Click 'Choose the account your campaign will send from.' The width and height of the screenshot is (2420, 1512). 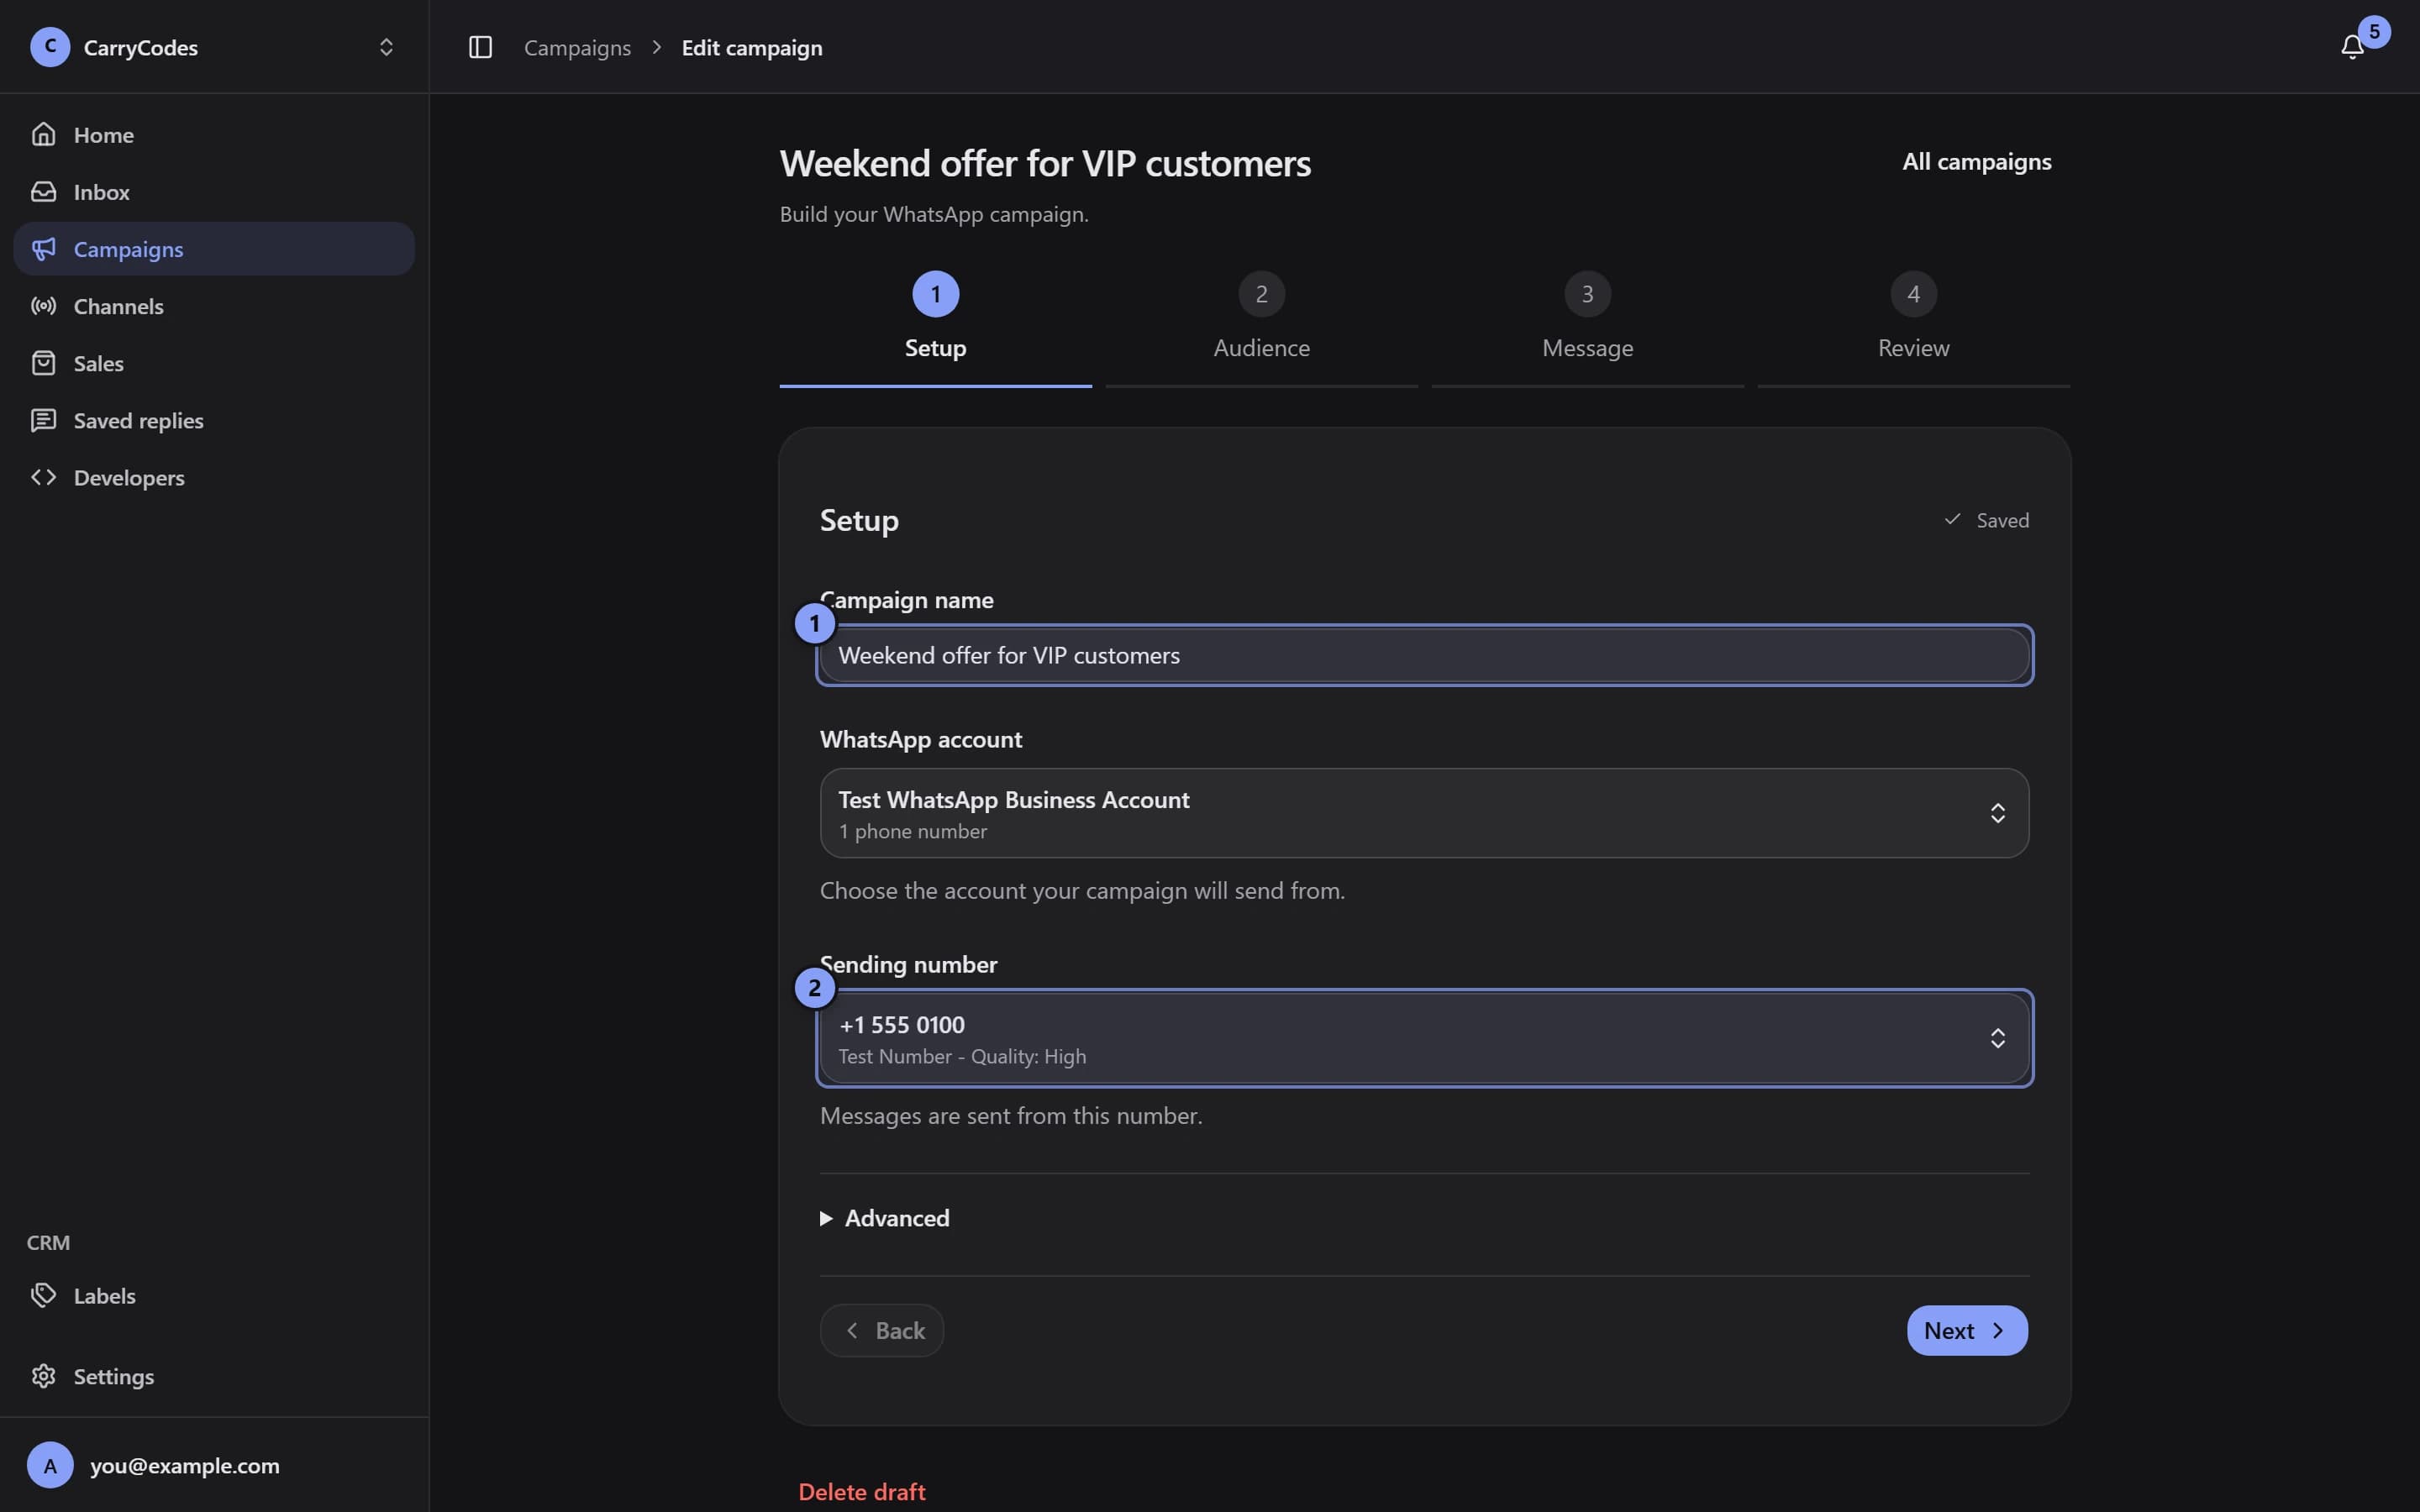1082,890
